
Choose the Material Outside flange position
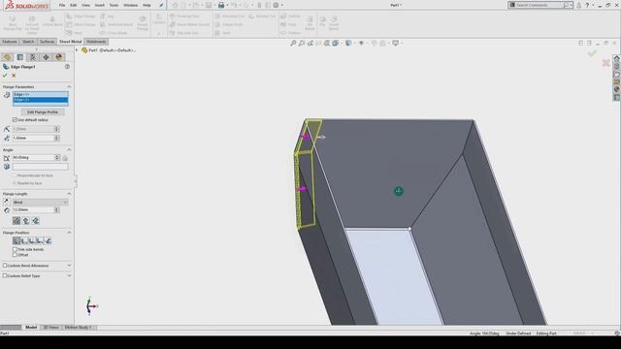point(24,240)
